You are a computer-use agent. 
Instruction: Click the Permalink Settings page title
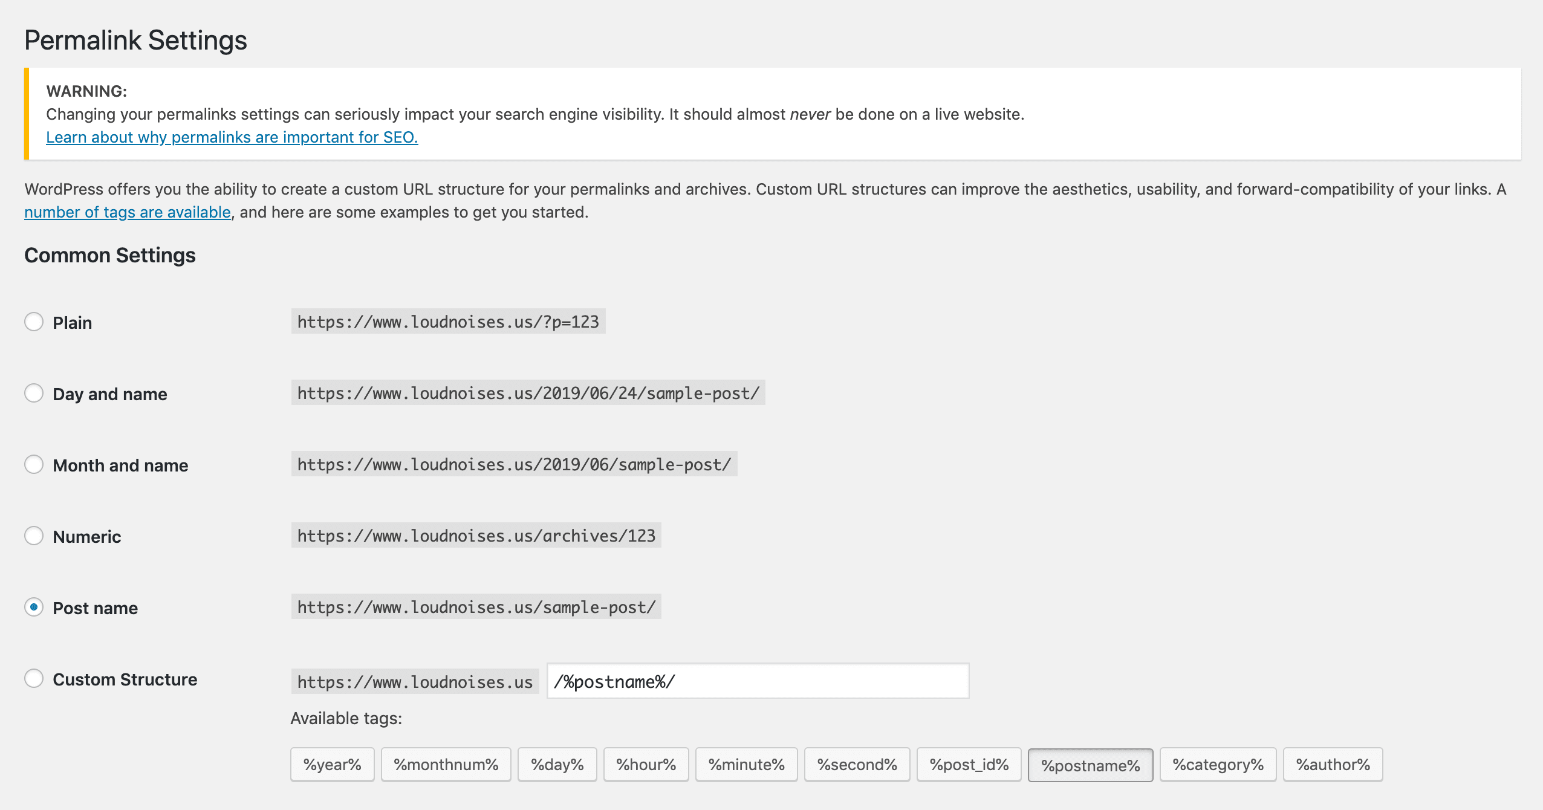click(135, 40)
